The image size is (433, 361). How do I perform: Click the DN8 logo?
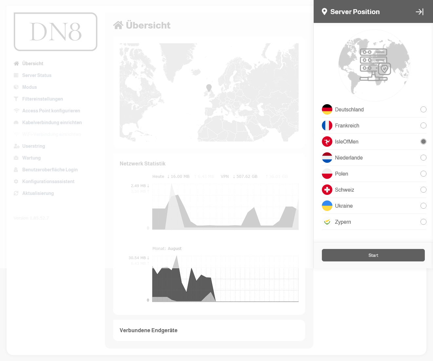pos(55,32)
